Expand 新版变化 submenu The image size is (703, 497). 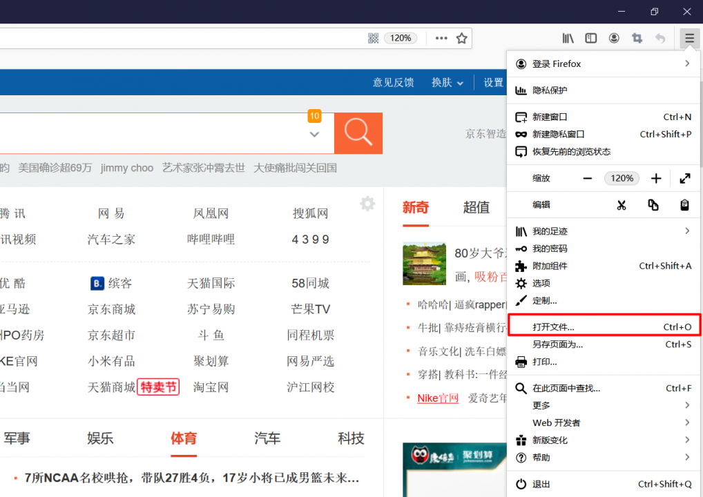pyautogui.click(x=604, y=440)
